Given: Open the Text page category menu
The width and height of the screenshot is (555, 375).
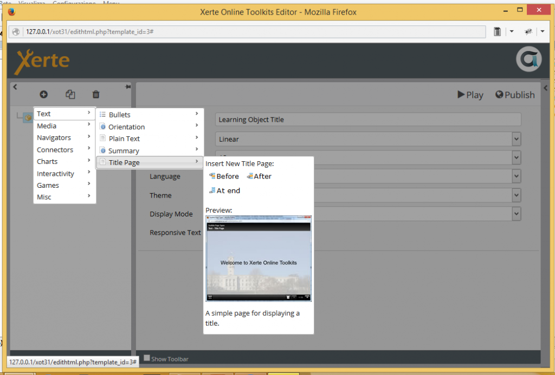Looking at the screenshot, I should coord(64,114).
